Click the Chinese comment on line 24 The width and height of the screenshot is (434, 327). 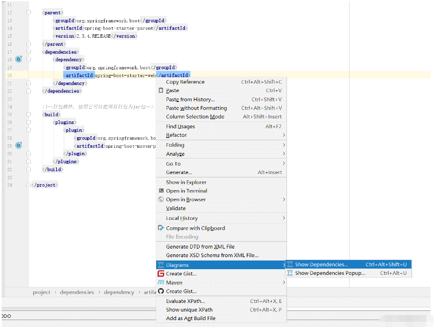coord(98,107)
